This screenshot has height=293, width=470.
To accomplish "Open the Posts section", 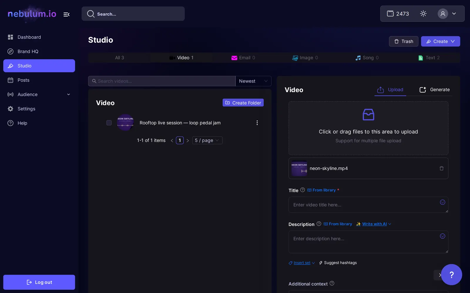I will [x=39, y=80].
